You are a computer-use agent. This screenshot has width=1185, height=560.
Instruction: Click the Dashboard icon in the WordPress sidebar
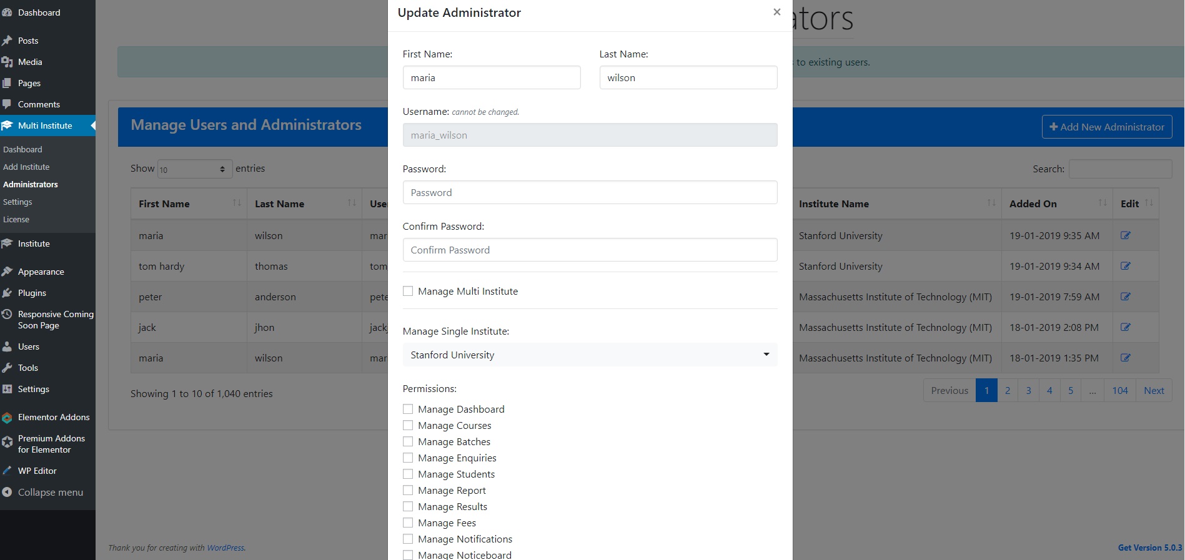click(x=7, y=12)
